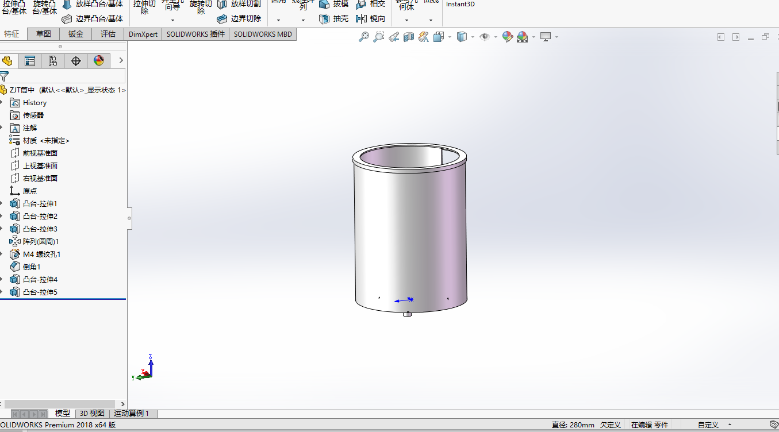Screen dimensions: 779x432
Task: Expand the M4 螺纹孔1 feature node
Action: [x=2, y=254]
